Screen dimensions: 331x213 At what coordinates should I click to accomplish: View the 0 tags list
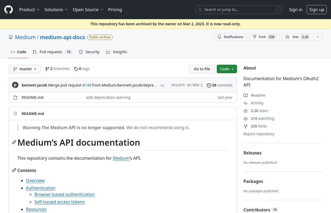82,69
